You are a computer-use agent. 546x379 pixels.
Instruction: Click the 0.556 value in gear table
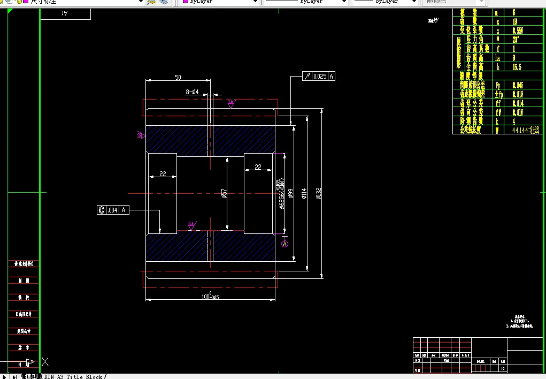coord(518,31)
